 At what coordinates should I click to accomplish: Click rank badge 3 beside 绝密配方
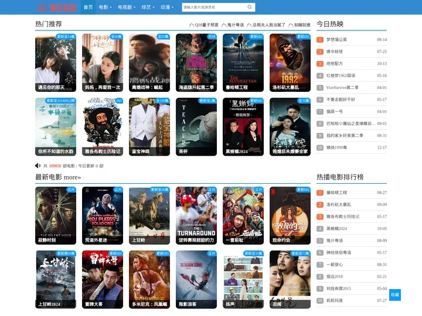coord(320,64)
